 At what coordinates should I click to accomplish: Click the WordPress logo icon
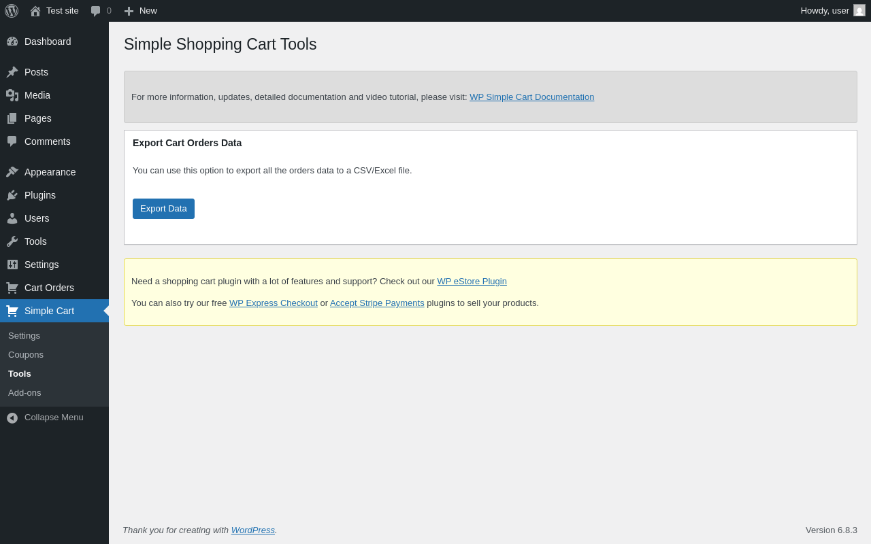(12, 11)
